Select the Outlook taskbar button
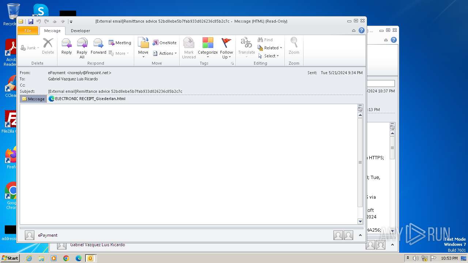Screen dimensions: 468x263 [x=90, y=258]
